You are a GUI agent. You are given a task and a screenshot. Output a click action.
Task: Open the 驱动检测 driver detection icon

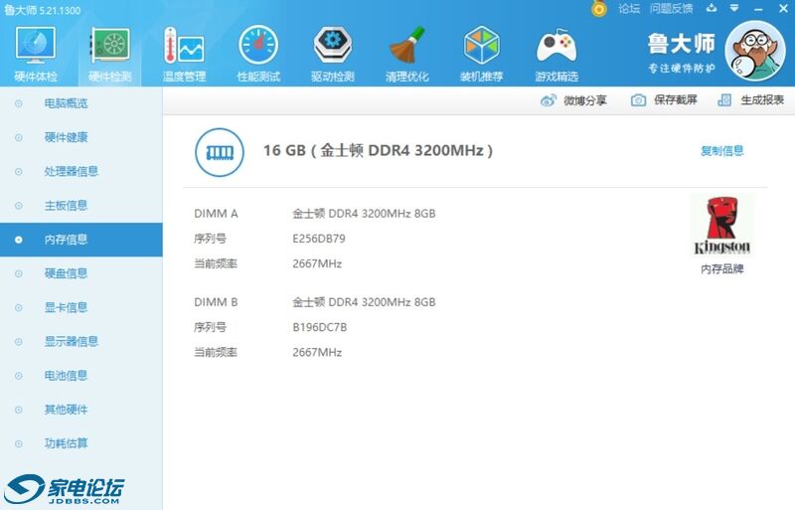pyautogui.click(x=333, y=45)
